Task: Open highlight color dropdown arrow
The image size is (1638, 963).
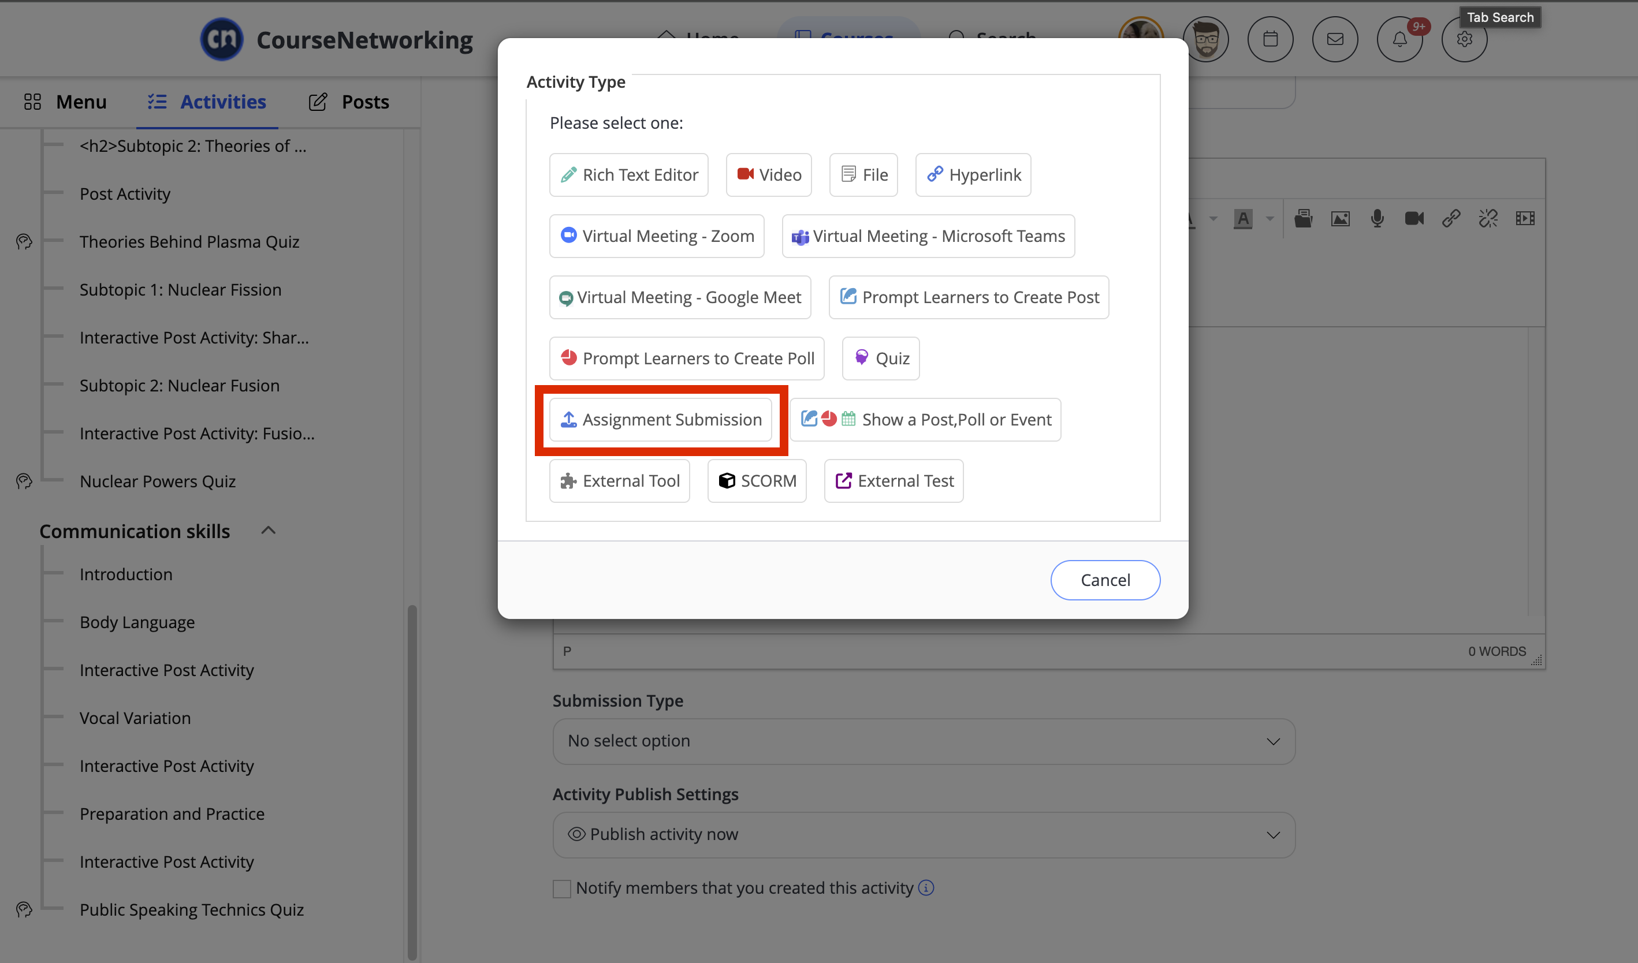Action: coord(1270,218)
